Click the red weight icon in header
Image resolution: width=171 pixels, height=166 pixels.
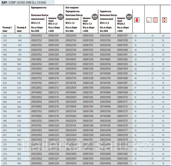click(x=137, y=20)
